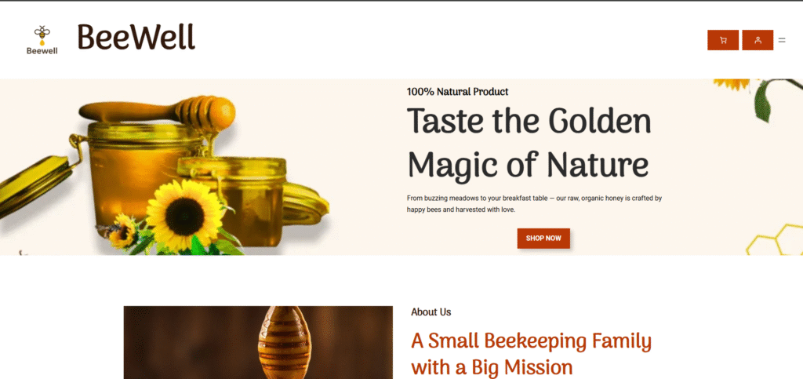803x379 pixels.
Task: Open the user account page
Action: click(758, 40)
